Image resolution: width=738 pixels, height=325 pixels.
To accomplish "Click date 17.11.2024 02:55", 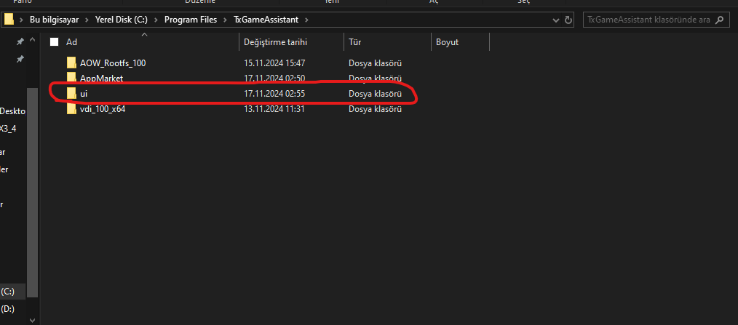I will click(x=274, y=94).
